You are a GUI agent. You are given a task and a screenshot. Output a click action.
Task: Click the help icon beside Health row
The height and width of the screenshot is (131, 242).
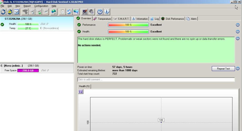pos(238,32)
